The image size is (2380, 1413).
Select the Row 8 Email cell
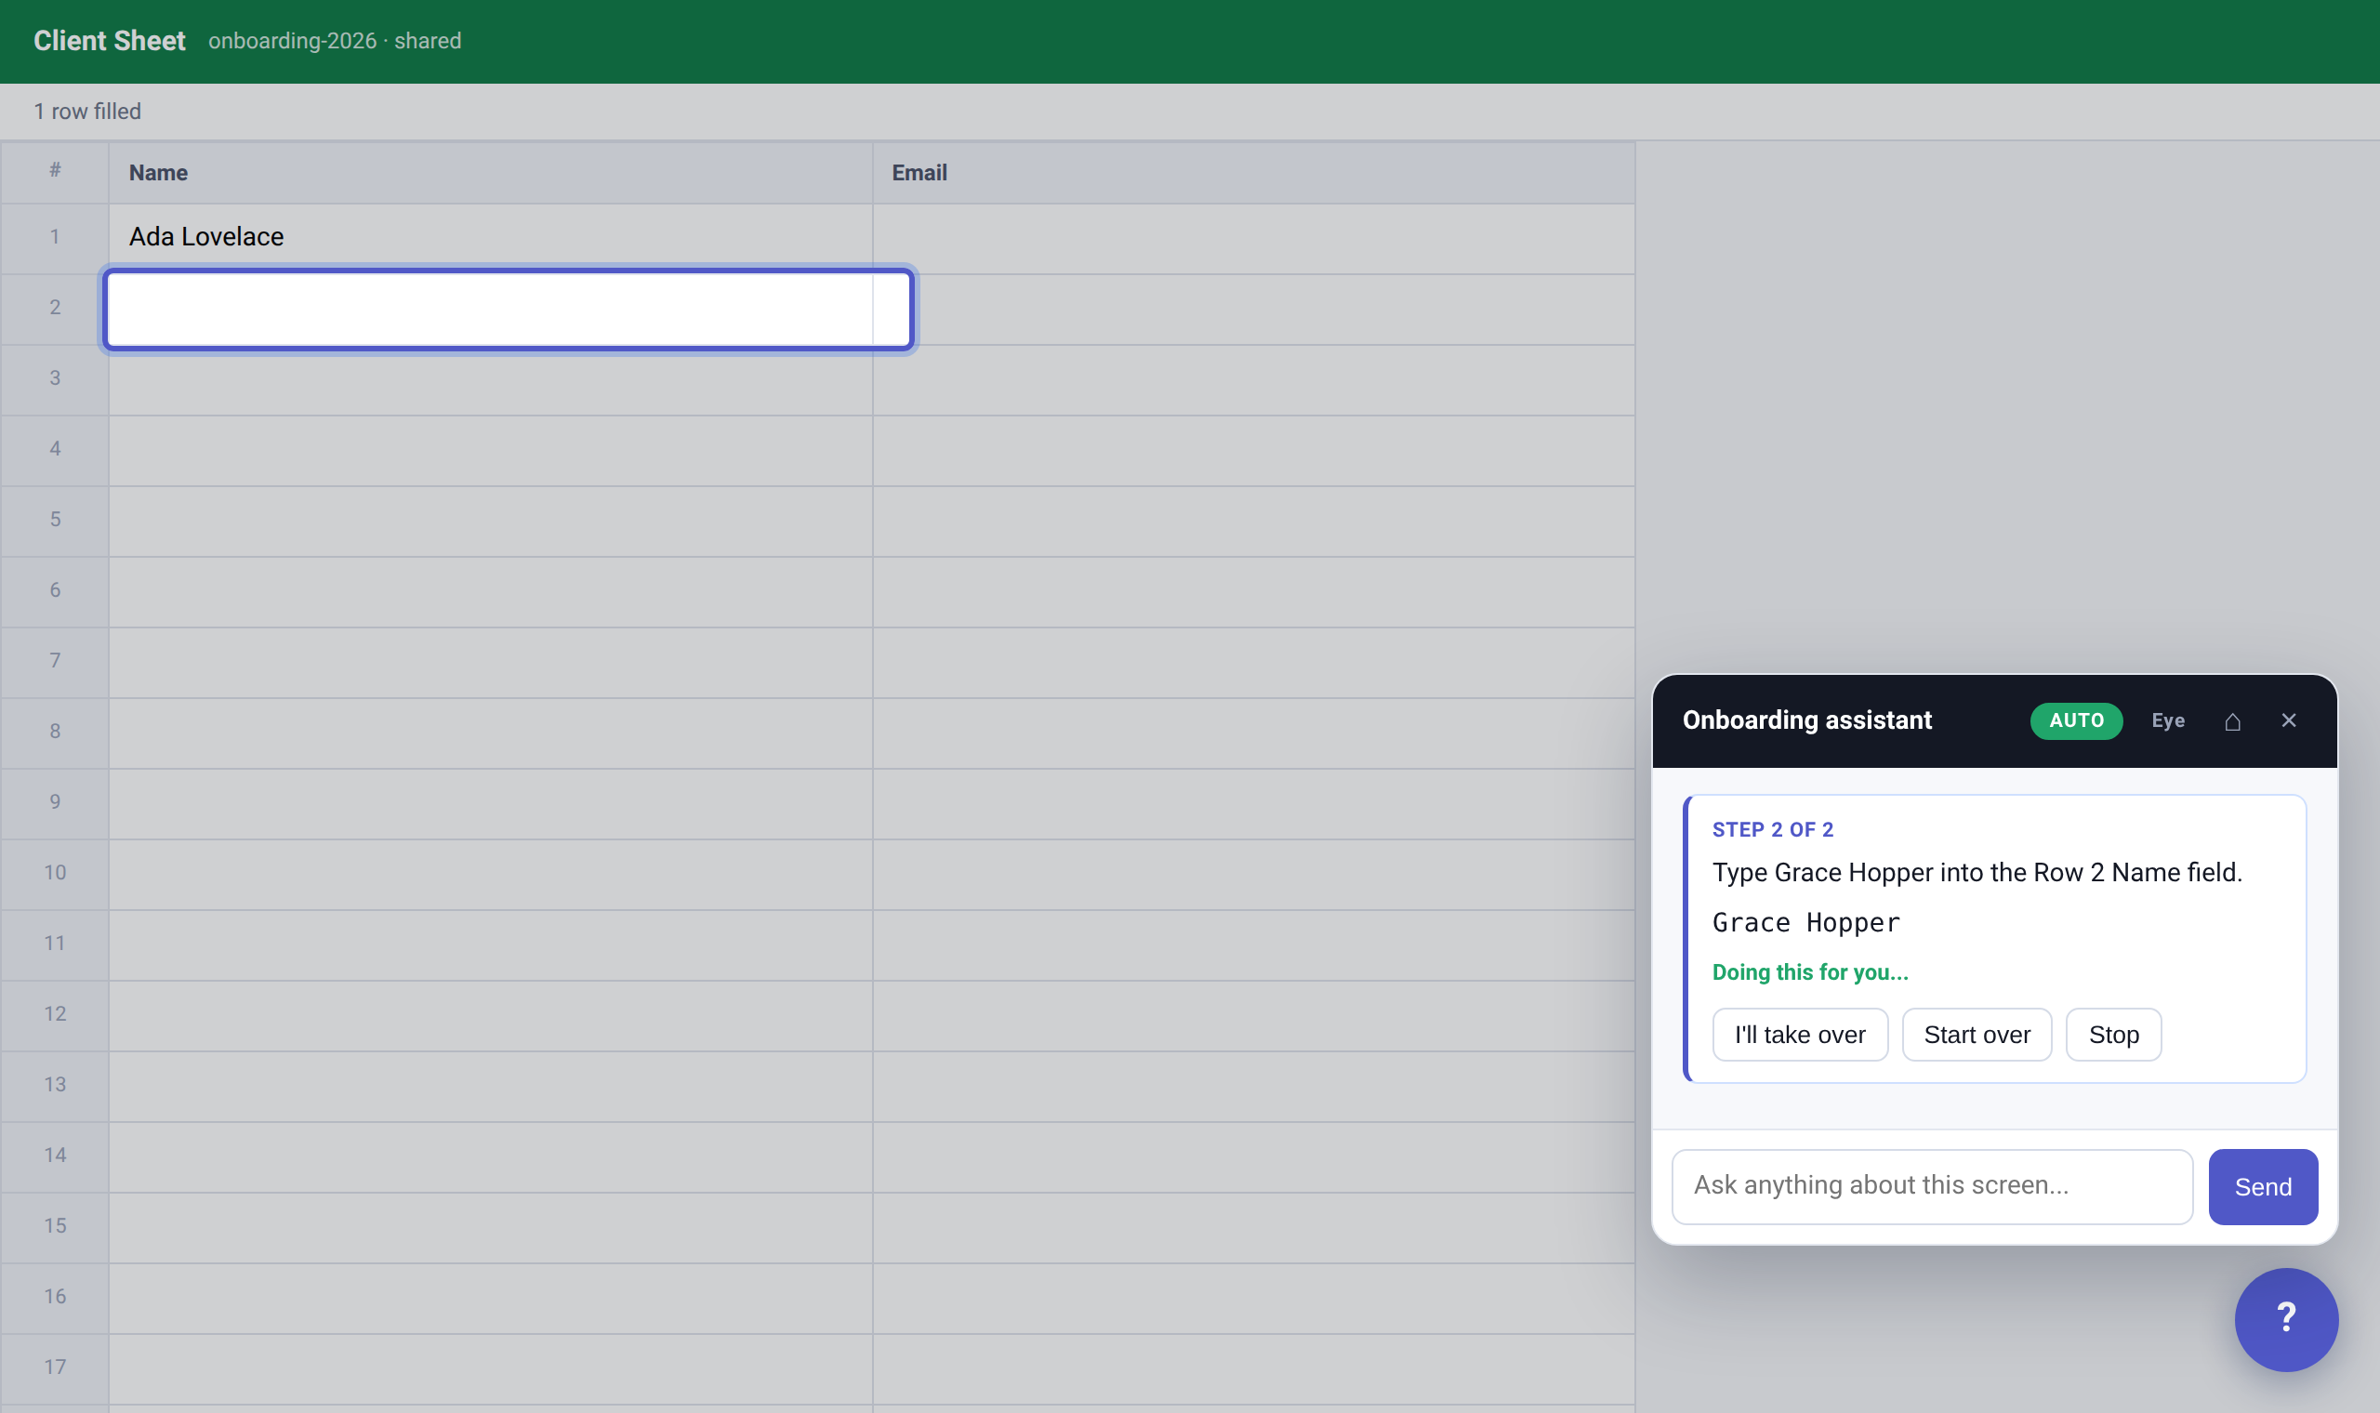coord(1253,733)
